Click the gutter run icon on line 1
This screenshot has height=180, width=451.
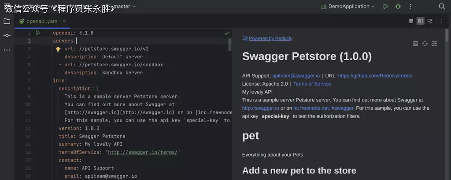(38, 33)
